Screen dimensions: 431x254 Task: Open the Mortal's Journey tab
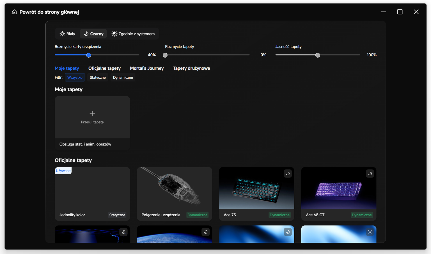[147, 68]
